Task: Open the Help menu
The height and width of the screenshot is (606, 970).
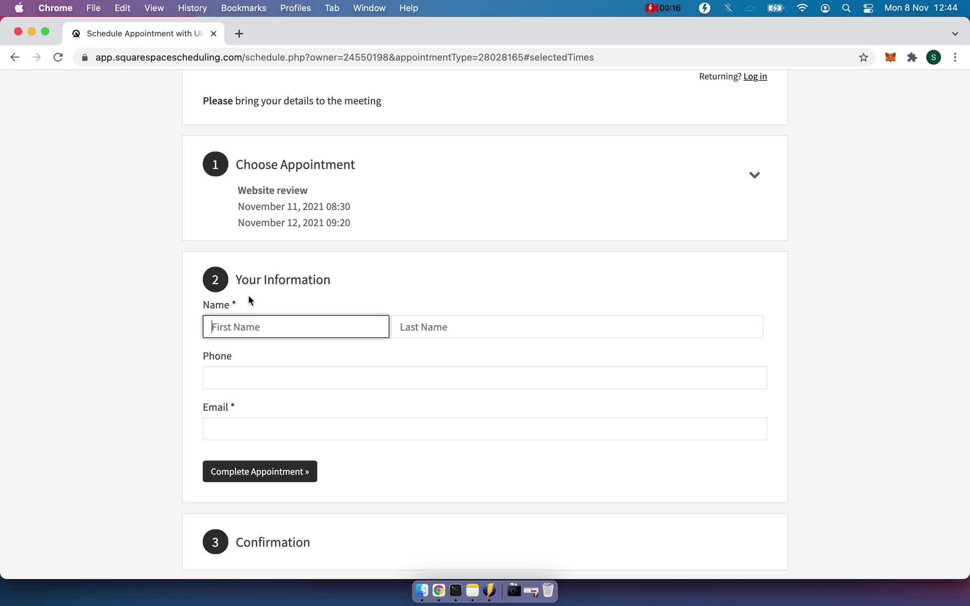Action: click(408, 8)
